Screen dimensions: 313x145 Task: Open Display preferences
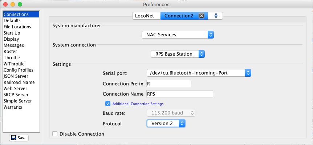[21, 39]
